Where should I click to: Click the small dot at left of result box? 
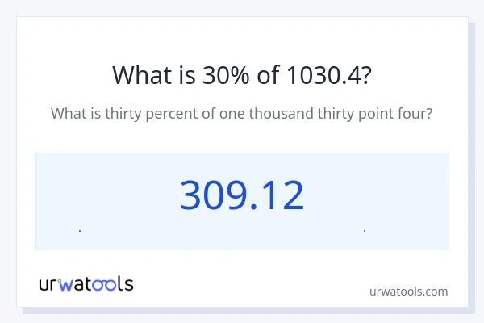80,231
